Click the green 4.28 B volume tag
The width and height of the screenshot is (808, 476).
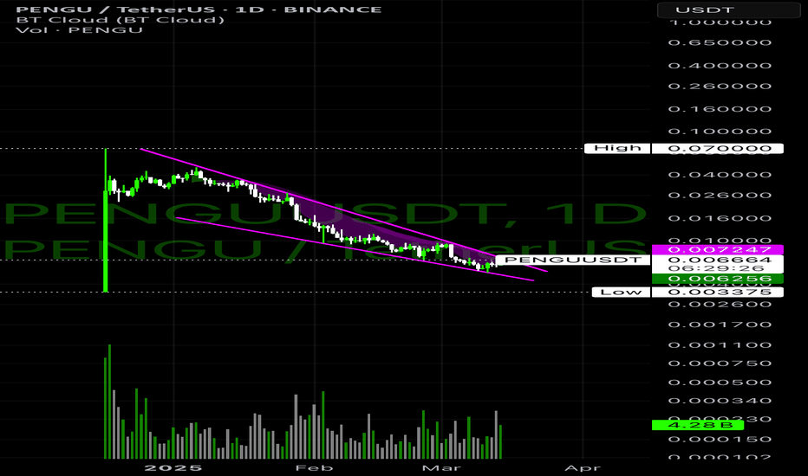pos(697,425)
